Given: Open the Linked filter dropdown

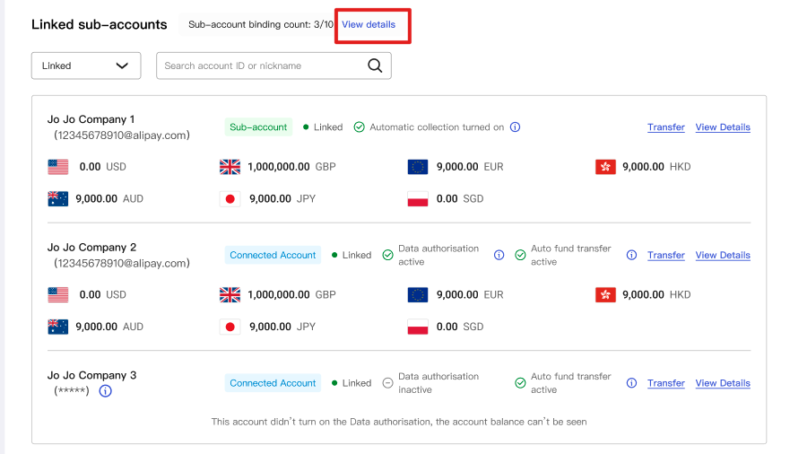Looking at the screenshot, I should [86, 65].
